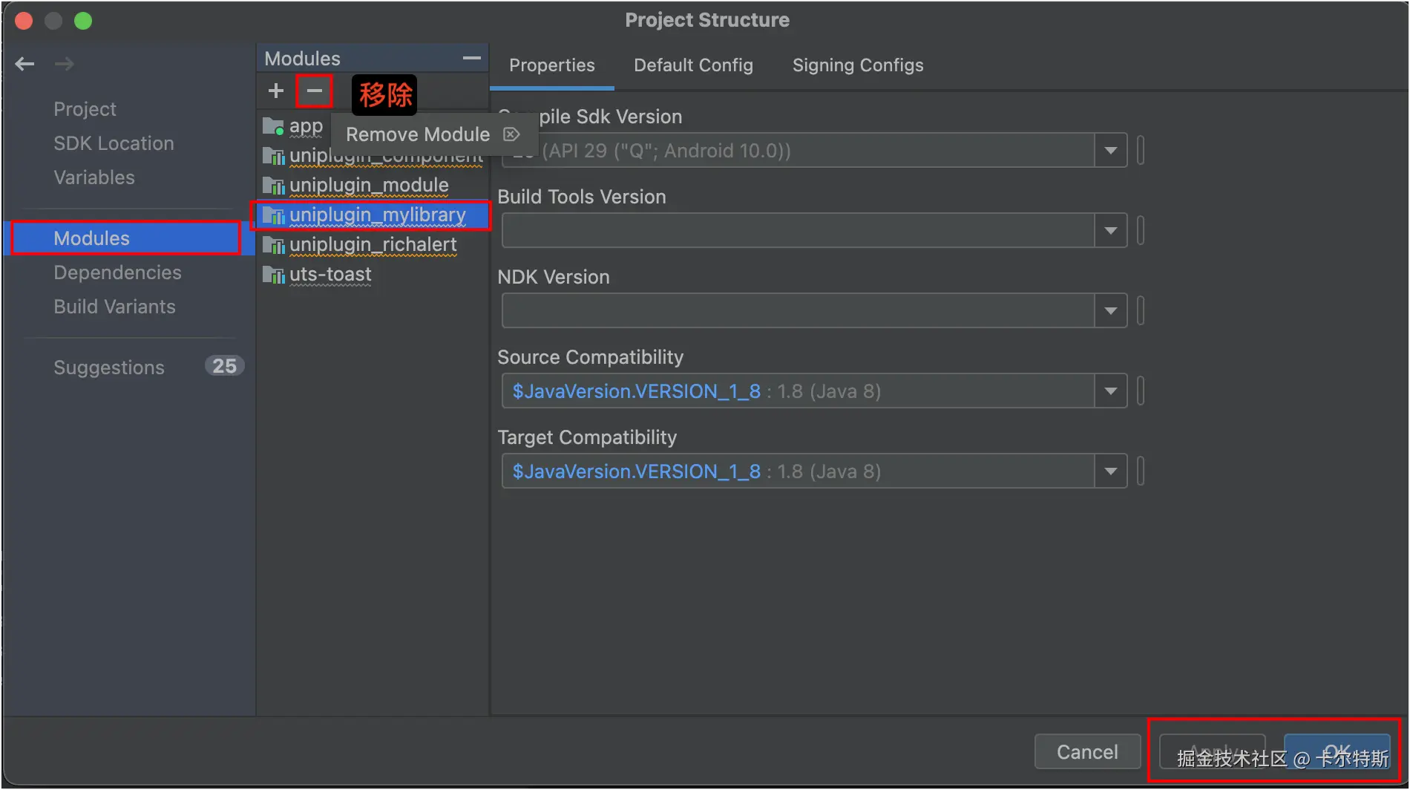Click the remove module minus icon
This screenshot has width=1410, height=790.
(x=314, y=91)
